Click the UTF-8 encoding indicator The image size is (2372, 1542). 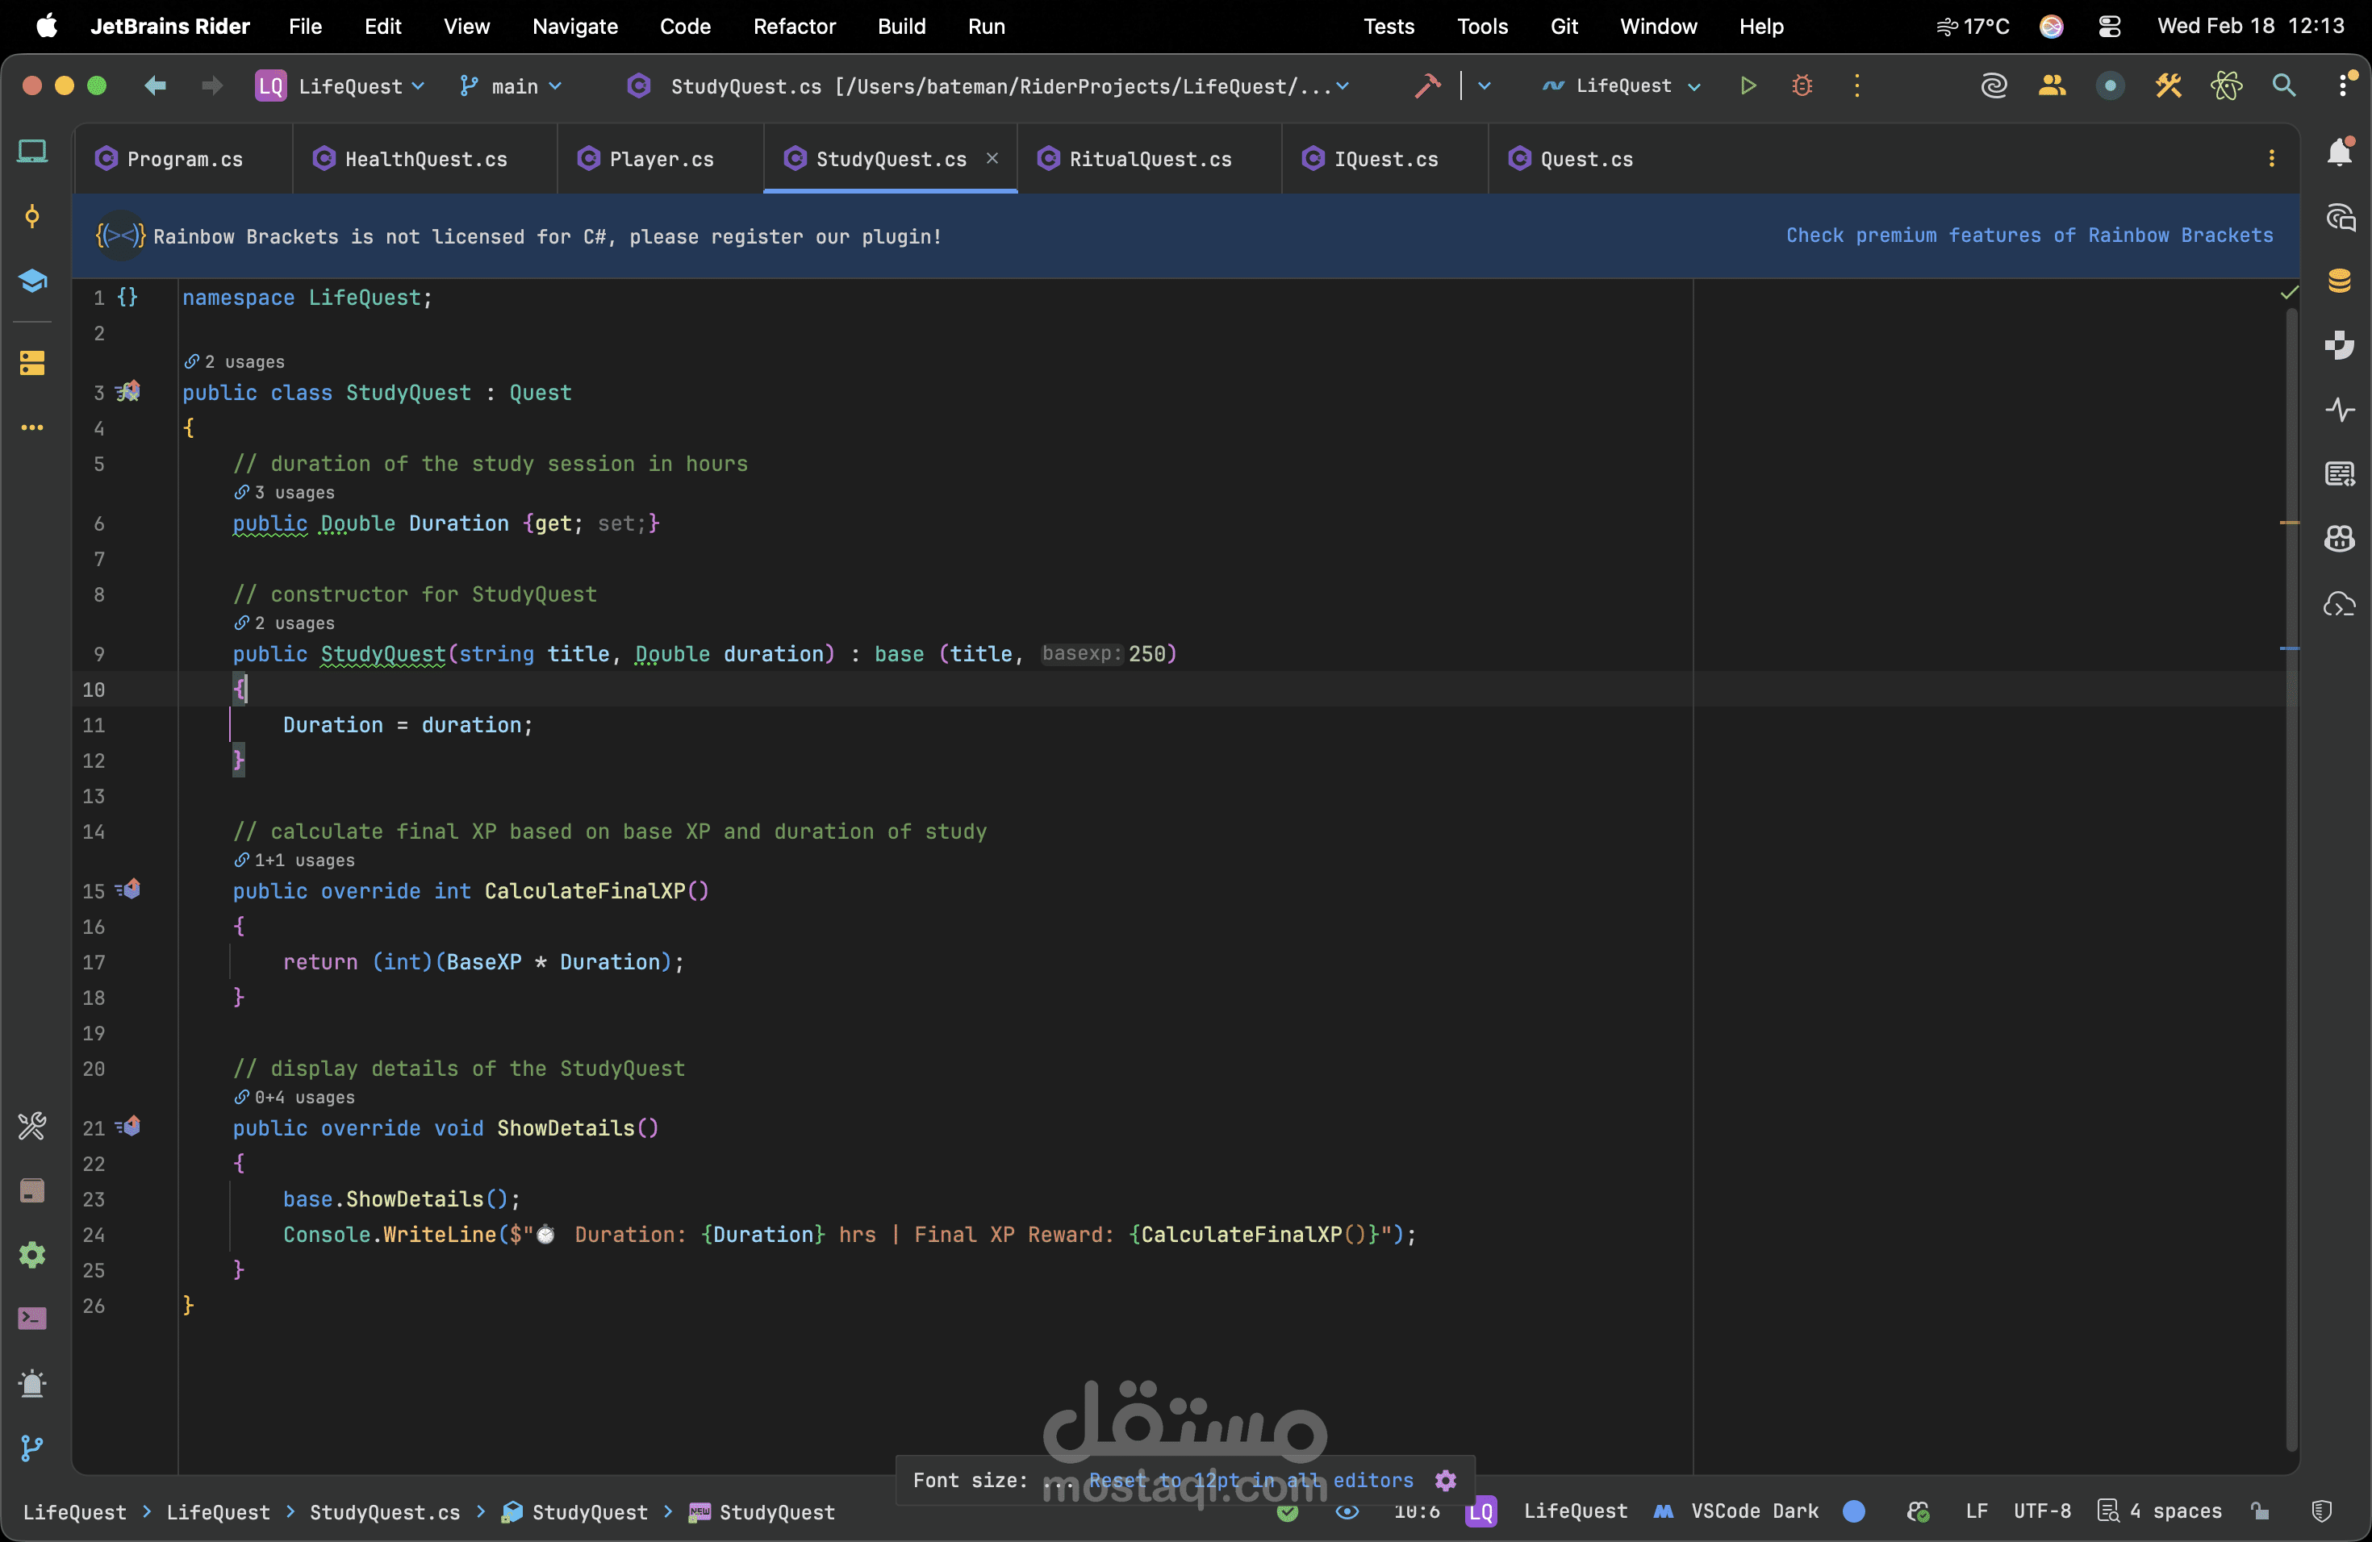(x=2041, y=1511)
